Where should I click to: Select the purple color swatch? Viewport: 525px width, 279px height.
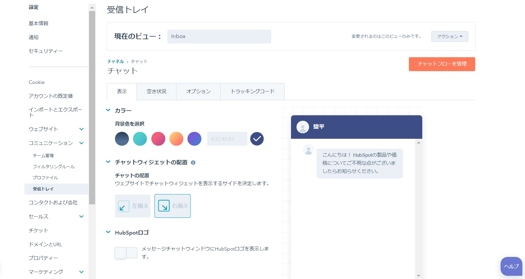pyautogui.click(x=194, y=139)
